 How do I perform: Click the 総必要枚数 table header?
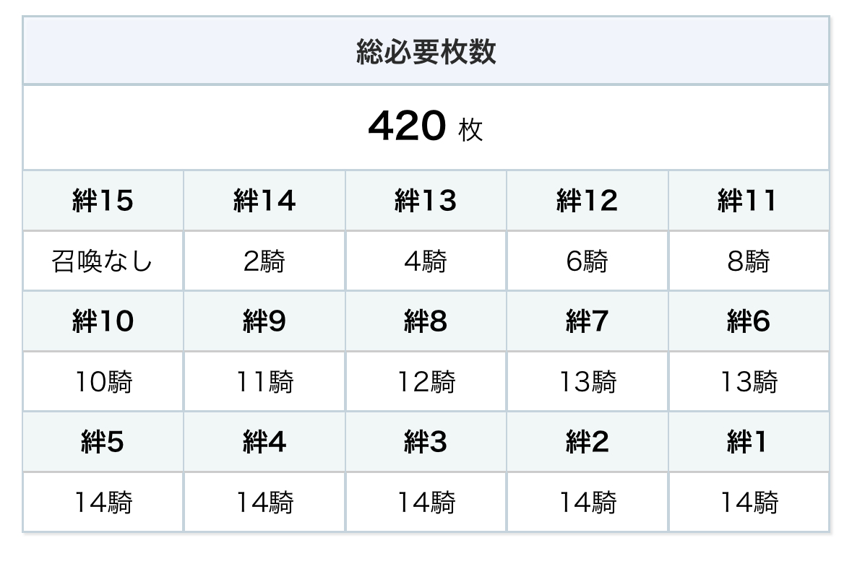pyautogui.click(x=426, y=52)
